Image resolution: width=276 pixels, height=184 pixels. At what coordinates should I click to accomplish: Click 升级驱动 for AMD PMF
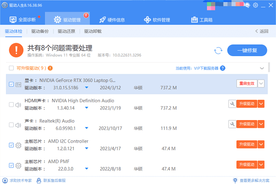click(246, 165)
